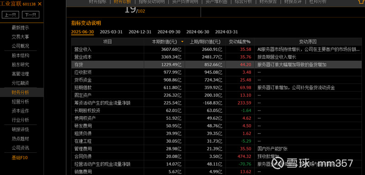The height and width of the screenshot is (175, 365).
Task: Switch to the 财务诊断 top tab
Action: (x=122, y=2)
